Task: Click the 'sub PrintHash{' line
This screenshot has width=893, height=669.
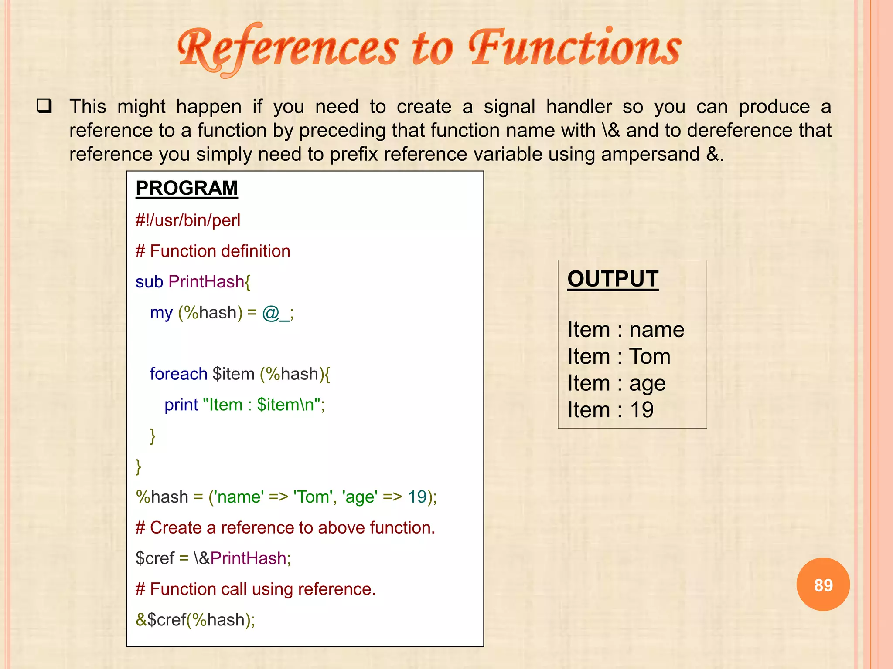Action: 193,282
